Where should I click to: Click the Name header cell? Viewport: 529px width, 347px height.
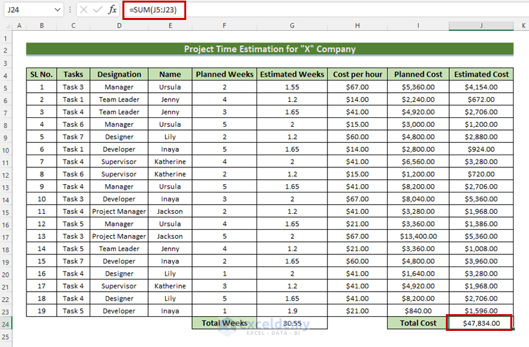[170, 74]
